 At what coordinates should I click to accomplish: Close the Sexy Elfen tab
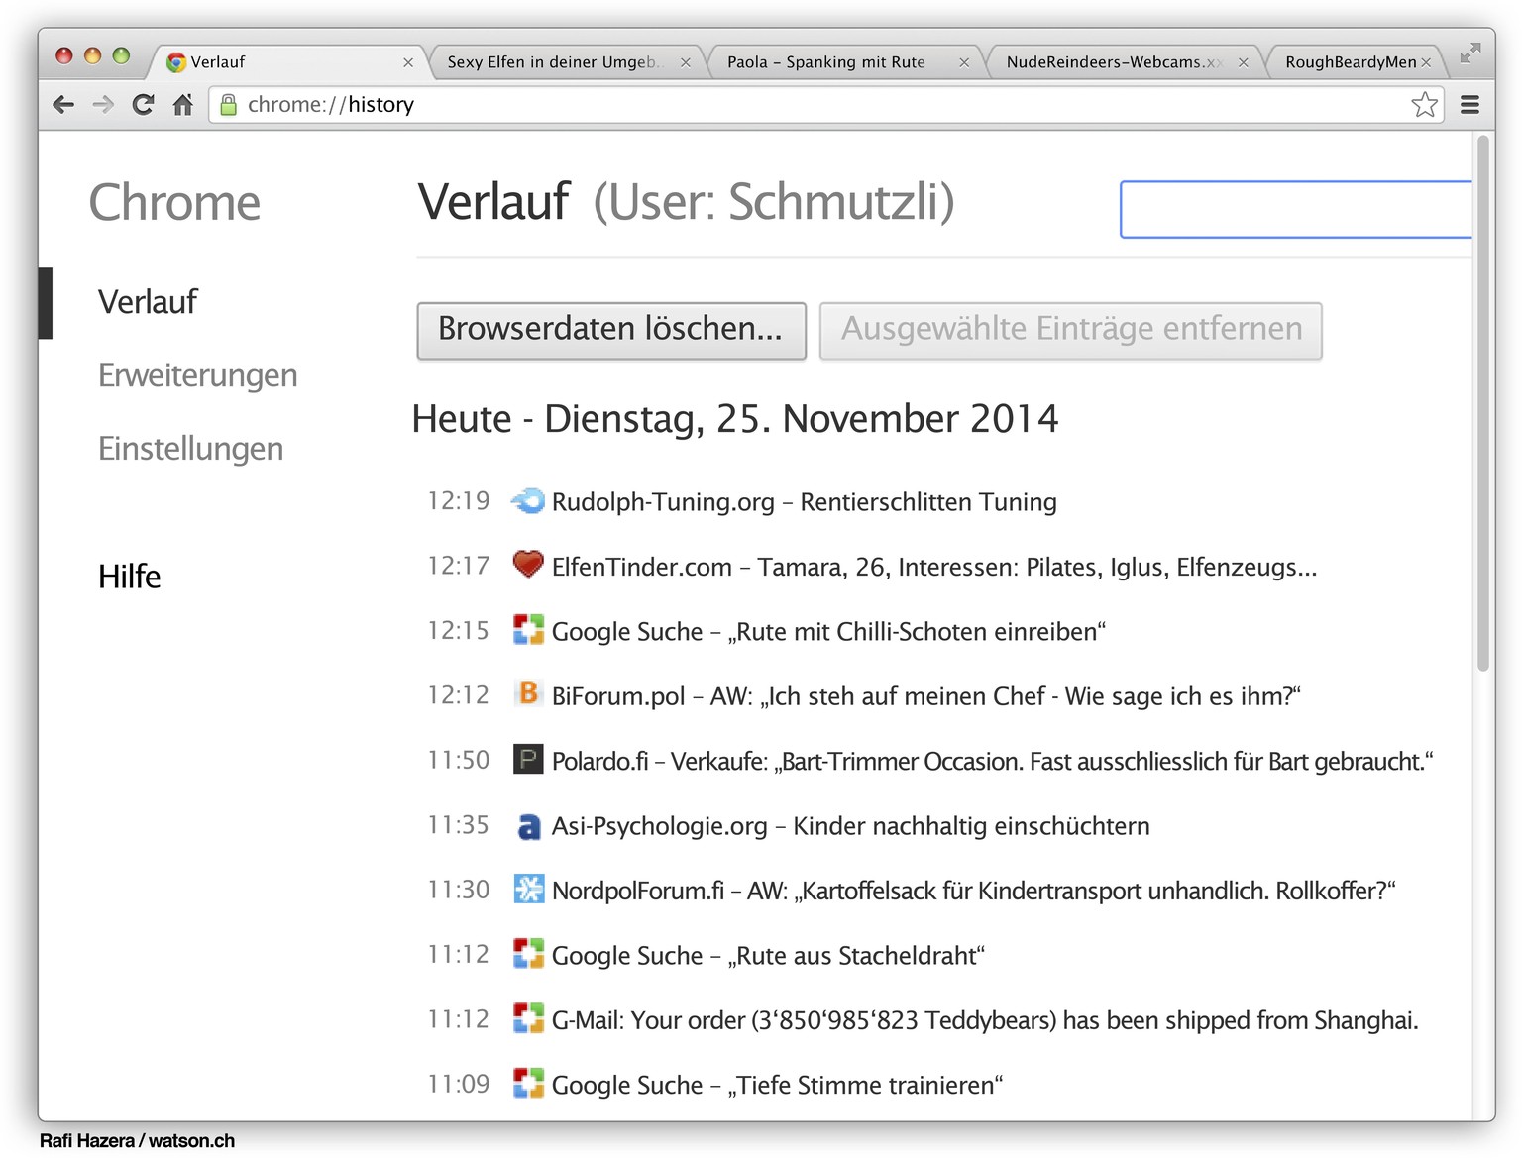coord(685,62)
